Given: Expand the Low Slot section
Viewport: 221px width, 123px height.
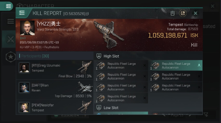Looking at the screenshot, I should click(x=148, y=108).
